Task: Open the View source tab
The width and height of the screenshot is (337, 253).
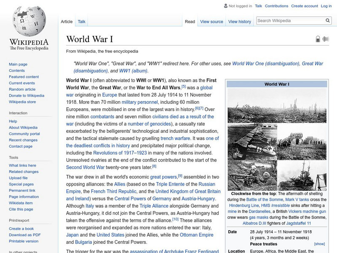Action: click(211, 22)
